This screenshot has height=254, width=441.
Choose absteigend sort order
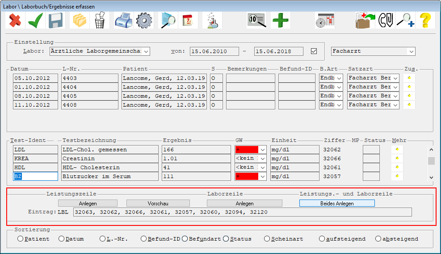(378, 238)
